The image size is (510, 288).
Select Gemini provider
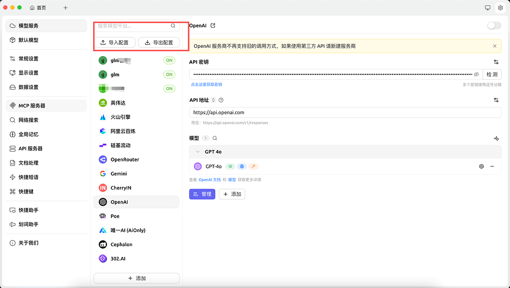coord(136,174)
